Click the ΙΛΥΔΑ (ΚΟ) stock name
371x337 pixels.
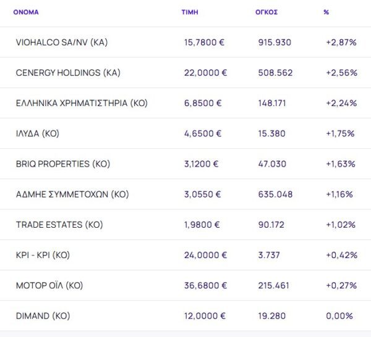(38, 133)
